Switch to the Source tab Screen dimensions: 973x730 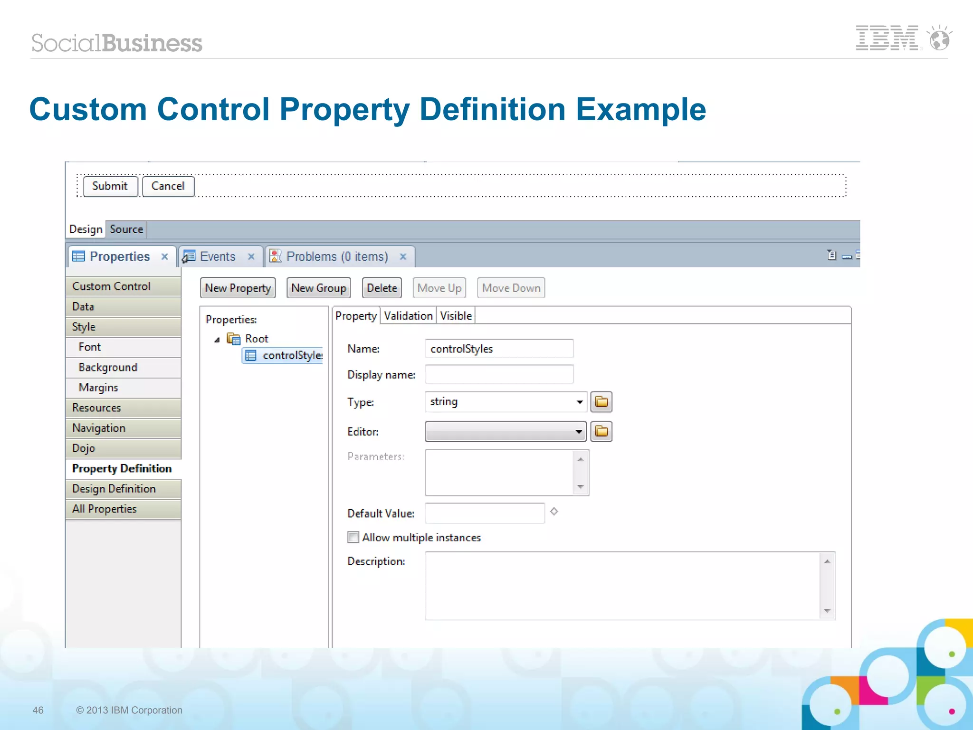126,229
